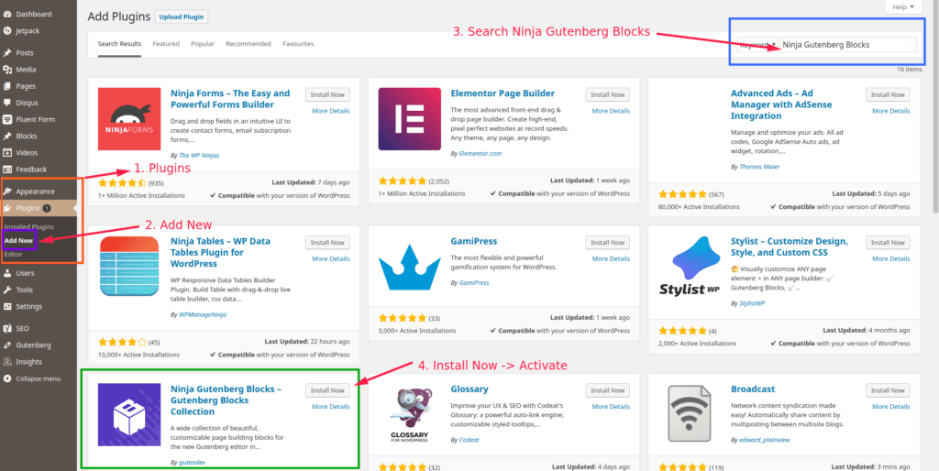Open Posts via its pin icon
This screenshot has width=939, height=471.
(7, 52)
